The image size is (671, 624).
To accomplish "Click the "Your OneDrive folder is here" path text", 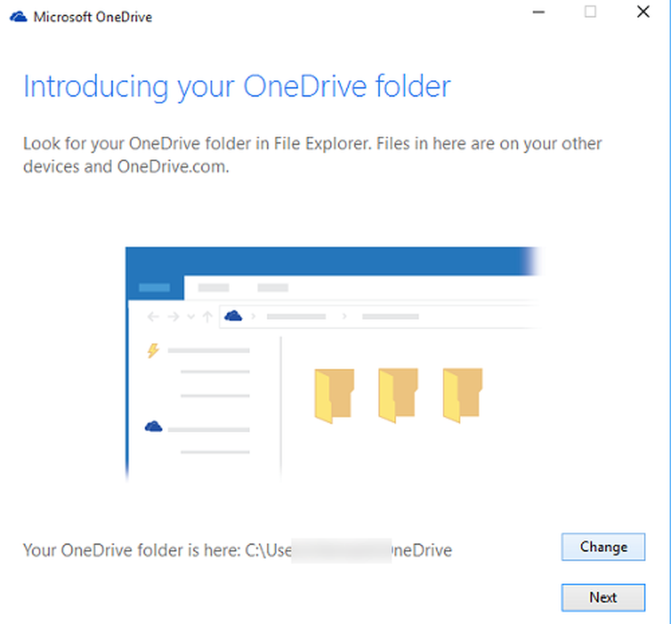I will click(x=238, y=550).
